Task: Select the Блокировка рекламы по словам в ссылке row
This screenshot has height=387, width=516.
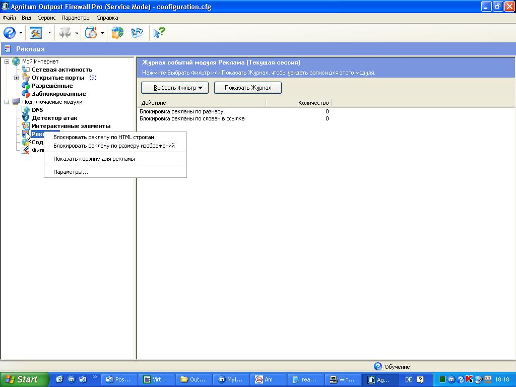Action: click(234, 119)
